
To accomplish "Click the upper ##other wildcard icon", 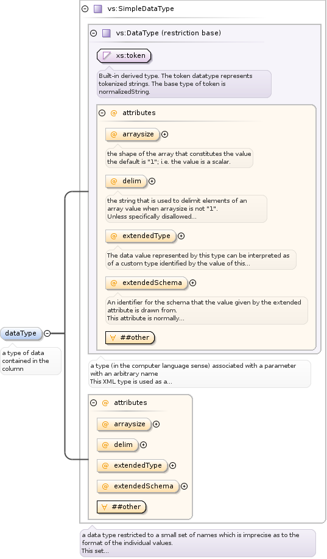I will pyautogui.click(x=113, y=337).
